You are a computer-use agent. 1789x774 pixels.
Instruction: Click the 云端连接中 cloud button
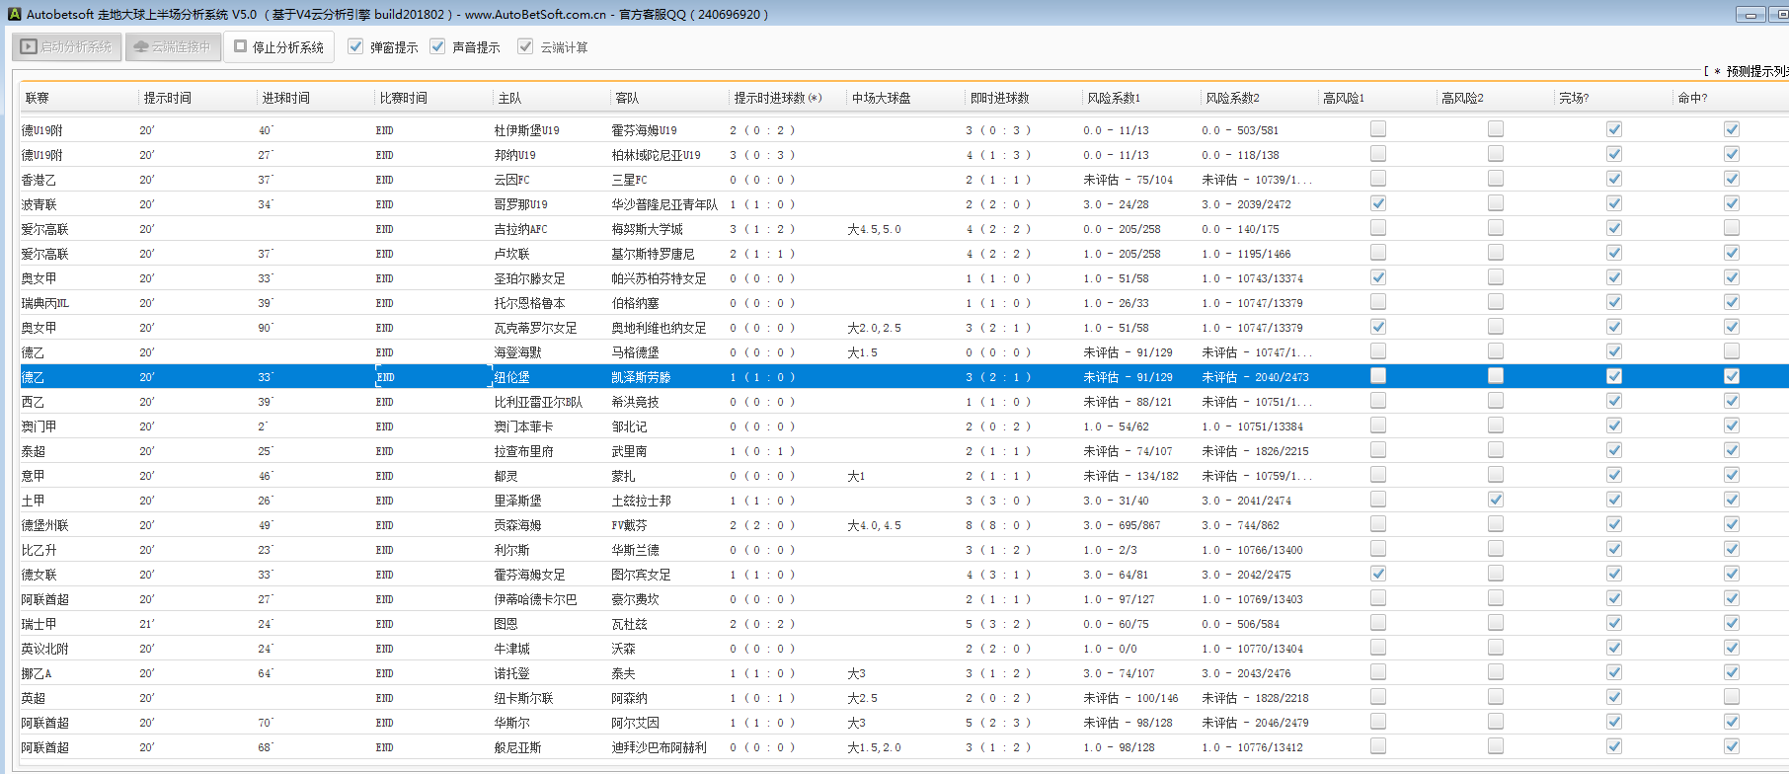pyautogui.click(x=173, y=46)
